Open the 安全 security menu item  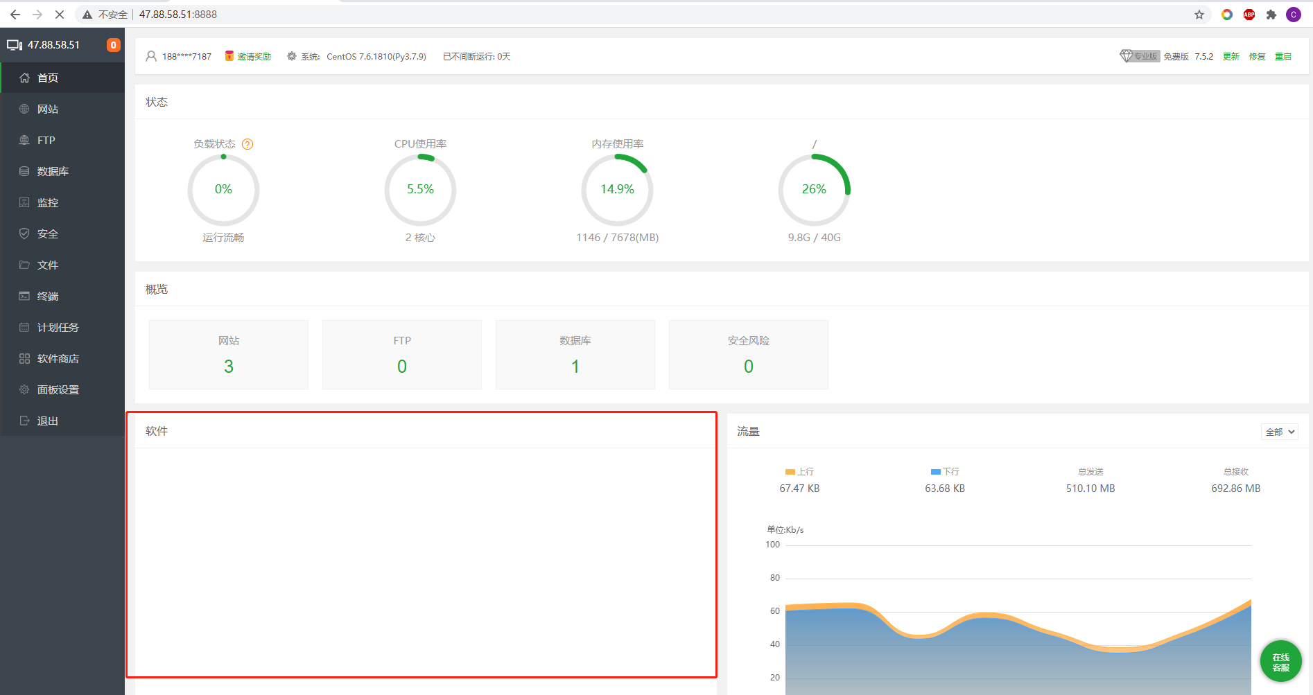click(62, 234)
